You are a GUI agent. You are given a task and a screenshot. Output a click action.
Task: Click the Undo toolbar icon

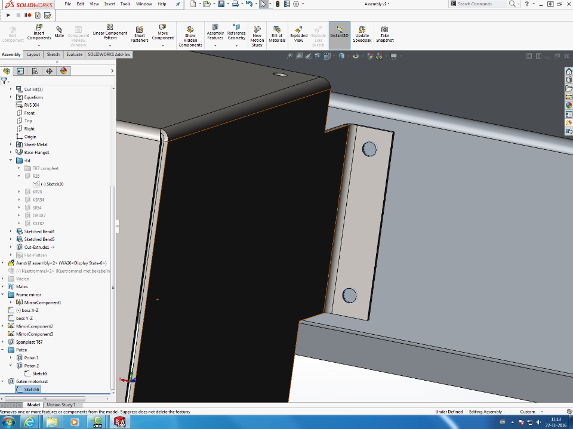(x=249, y=4)
